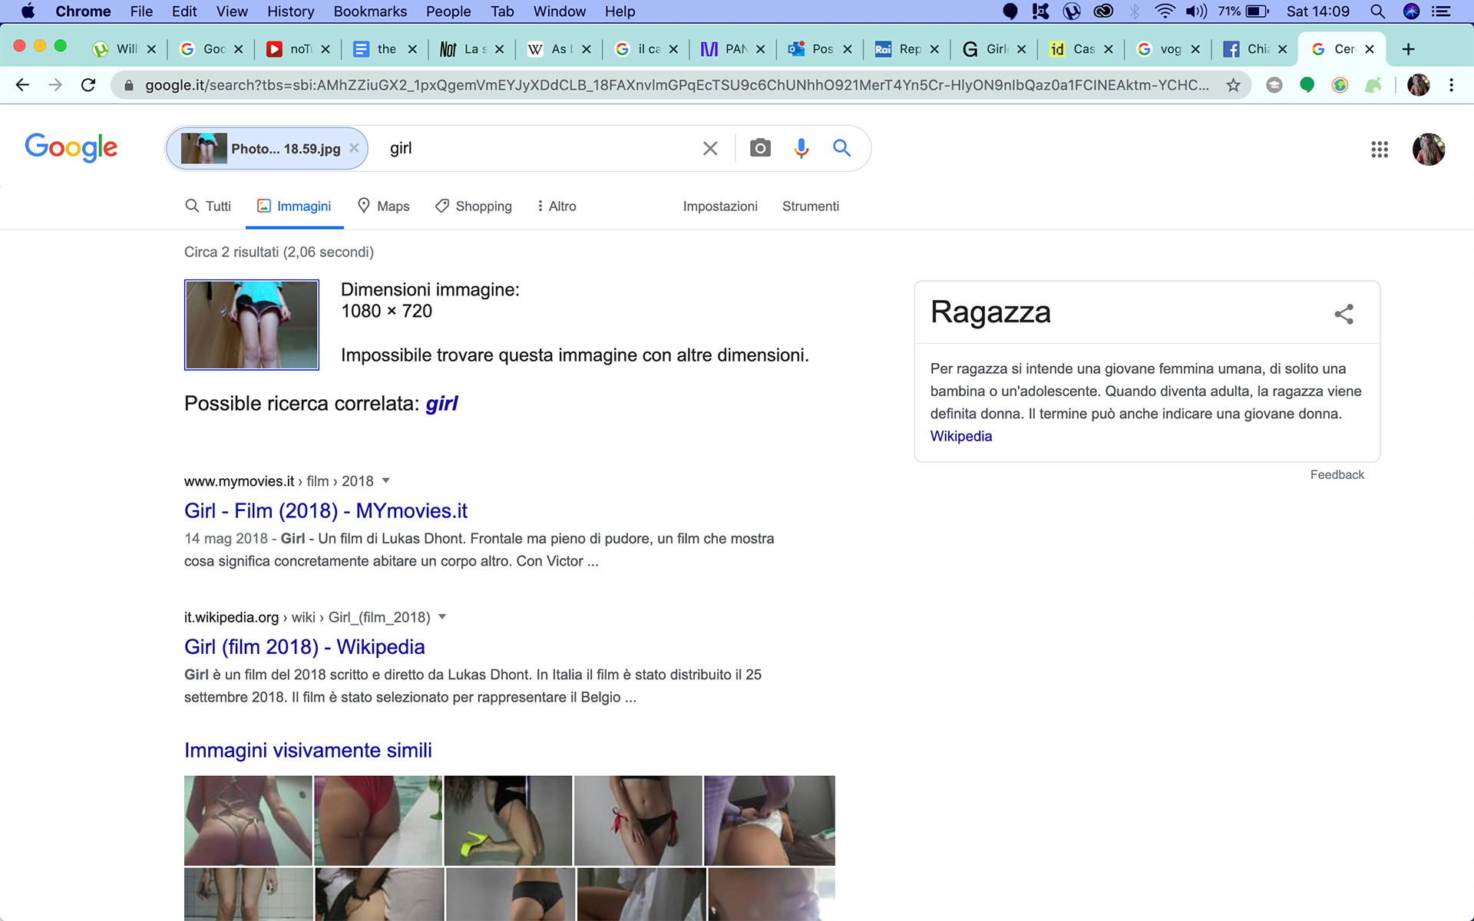Bookmark this page with the star icon
1474x921 pixels.
click(1233, 85)
